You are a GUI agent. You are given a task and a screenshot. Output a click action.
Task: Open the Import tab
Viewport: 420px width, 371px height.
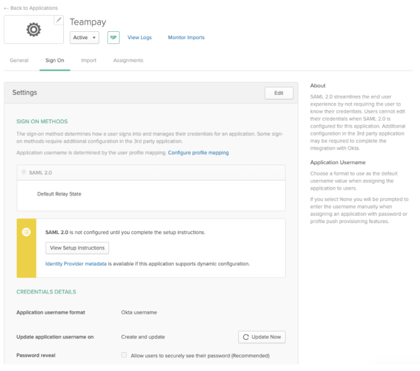[89, 61]
